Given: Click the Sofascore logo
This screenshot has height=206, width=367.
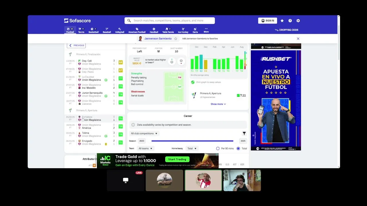Looking at the screenshot, I should click(x=77, y=21).
